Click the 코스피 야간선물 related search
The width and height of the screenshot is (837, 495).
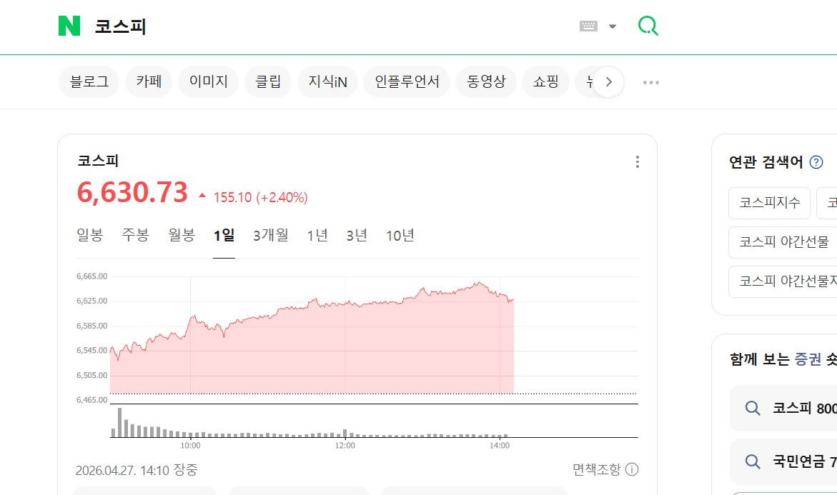(x=783, y=242)
